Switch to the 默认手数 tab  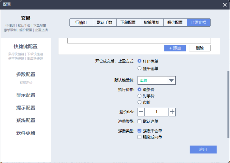(x=105, y=22)
